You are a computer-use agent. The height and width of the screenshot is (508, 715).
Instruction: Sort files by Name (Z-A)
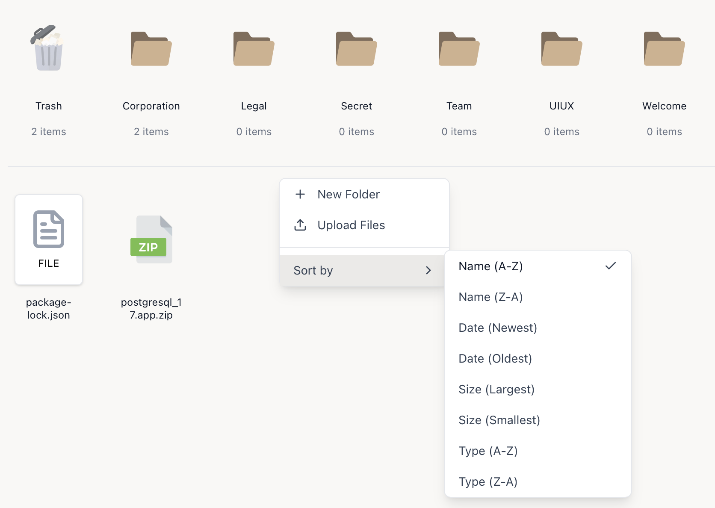coord(490,297)
